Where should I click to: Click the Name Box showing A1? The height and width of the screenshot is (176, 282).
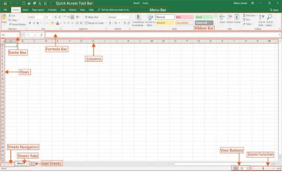pyautogui.click(x=9, y=35)
